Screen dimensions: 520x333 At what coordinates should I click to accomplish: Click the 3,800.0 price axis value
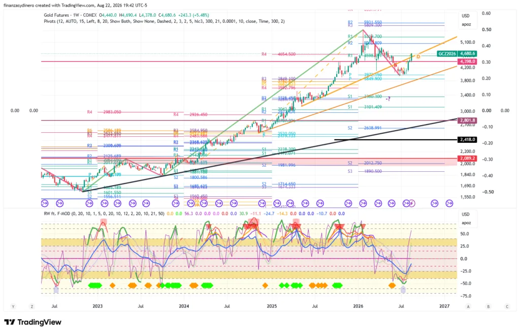[x=468, y=80]
